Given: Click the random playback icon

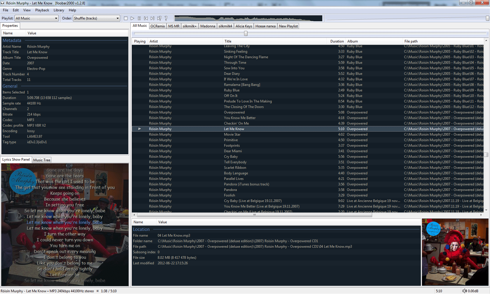Looking at the screenshot, I should tap(159, 18).
